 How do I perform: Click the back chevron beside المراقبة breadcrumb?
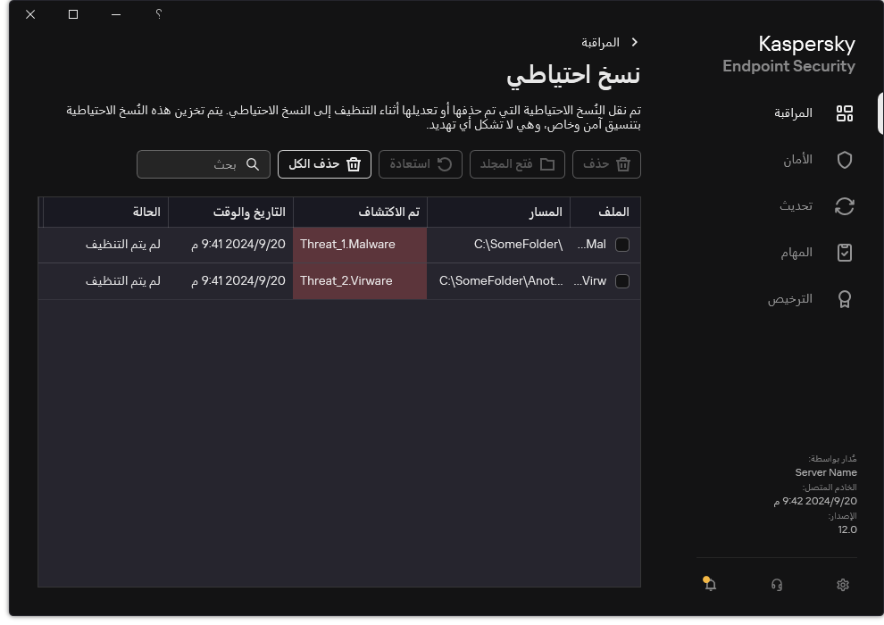(x=634, y=42)
